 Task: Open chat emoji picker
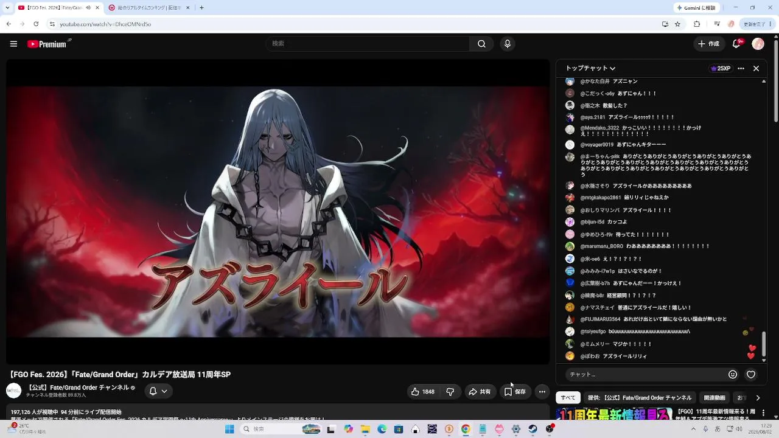[733, 375]
